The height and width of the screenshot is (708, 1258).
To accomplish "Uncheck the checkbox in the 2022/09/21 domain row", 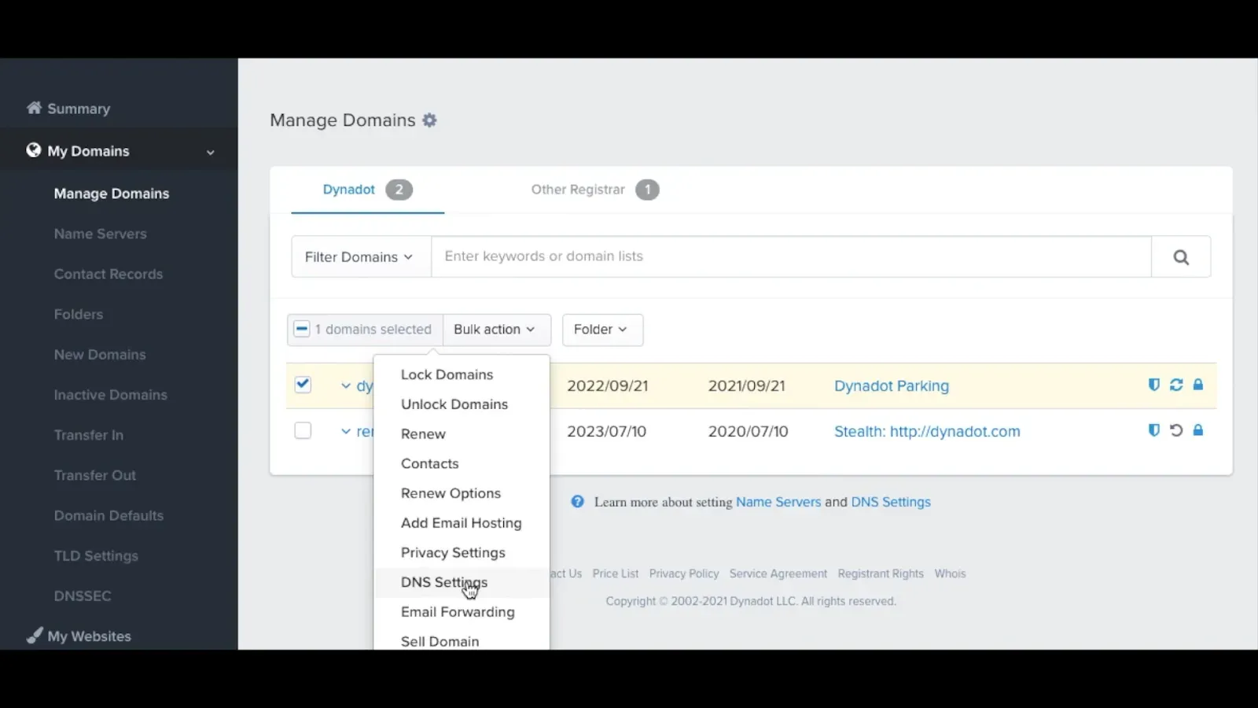I will (303, 385).
